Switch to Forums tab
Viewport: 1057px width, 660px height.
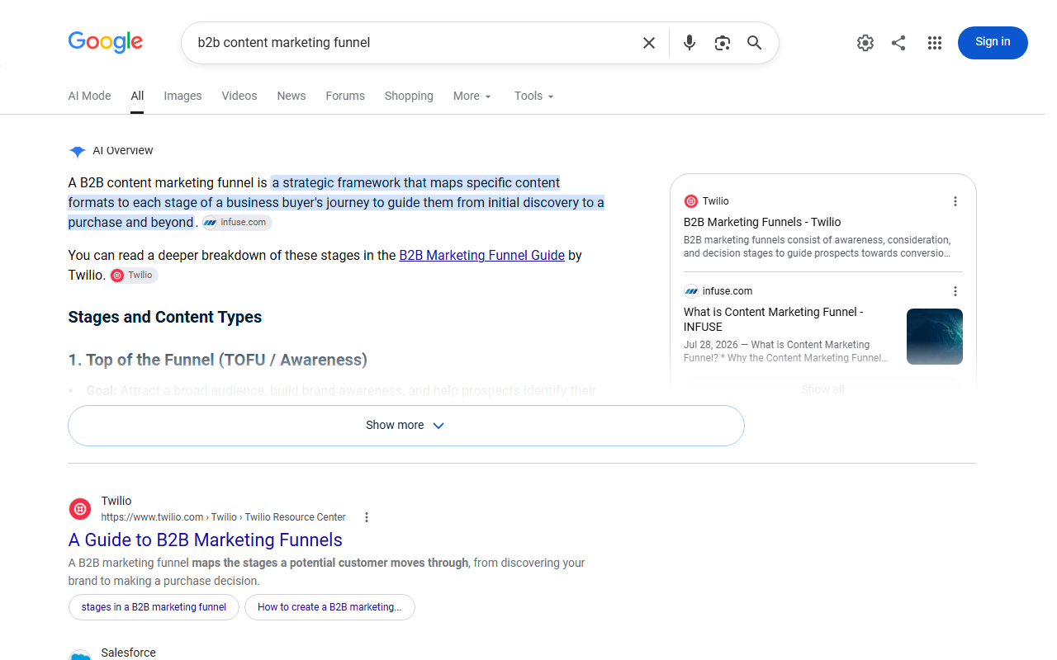[345, 96]
